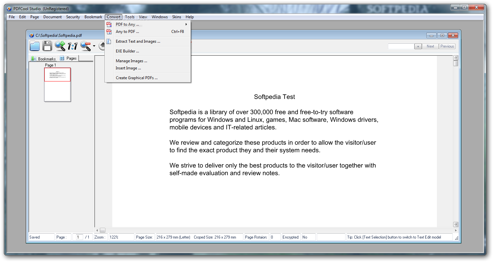Open the View menu
Viewport: 493px width, 262px height.
tap(143, 17)
